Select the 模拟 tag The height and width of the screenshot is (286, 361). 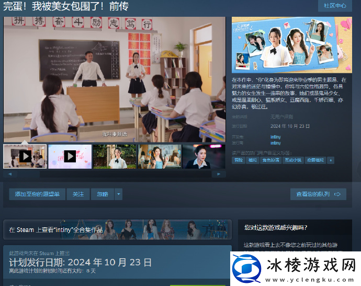pos(253,160)
